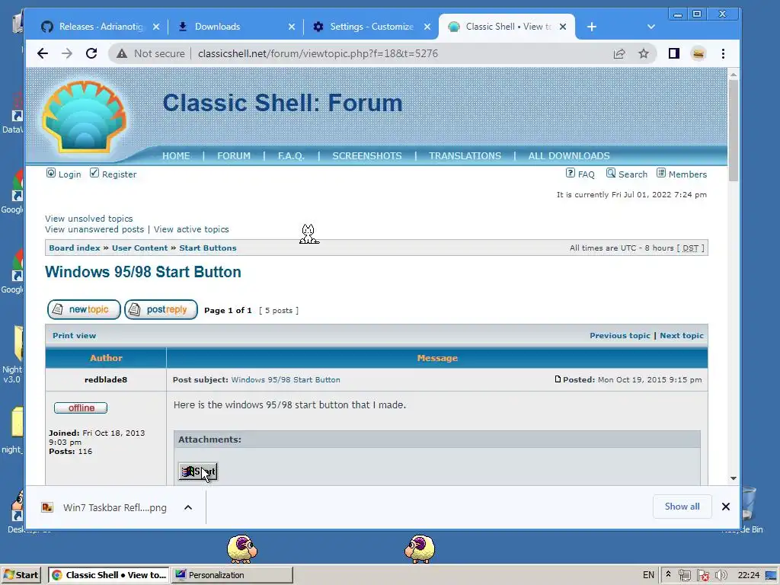Screen dimensions: 780x585
Task: Click View unanswered posts
Action: 94,229
